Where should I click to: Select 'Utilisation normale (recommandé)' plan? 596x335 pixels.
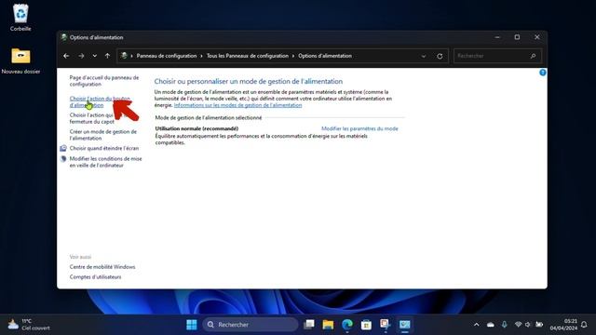pyautogui.click(x=196, y=128)
